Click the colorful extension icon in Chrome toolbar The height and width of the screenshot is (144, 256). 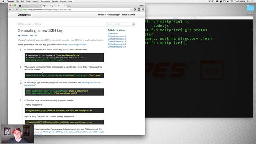[135, 10]
